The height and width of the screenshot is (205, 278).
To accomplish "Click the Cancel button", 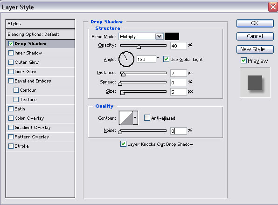I will 255,36.
